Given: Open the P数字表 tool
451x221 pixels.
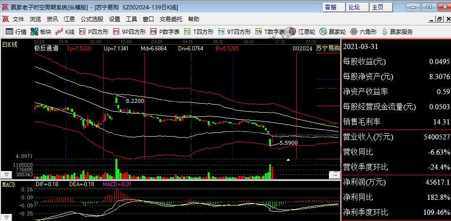Looking at the screenshot, I should coord(165,32).
